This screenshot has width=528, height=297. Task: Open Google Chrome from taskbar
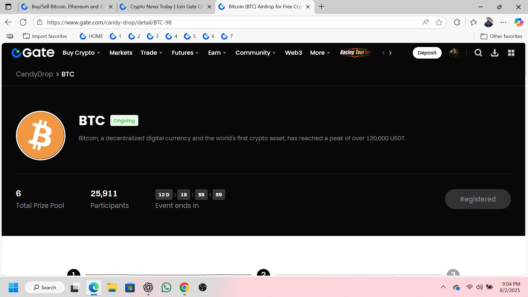[x=185, y=288]
